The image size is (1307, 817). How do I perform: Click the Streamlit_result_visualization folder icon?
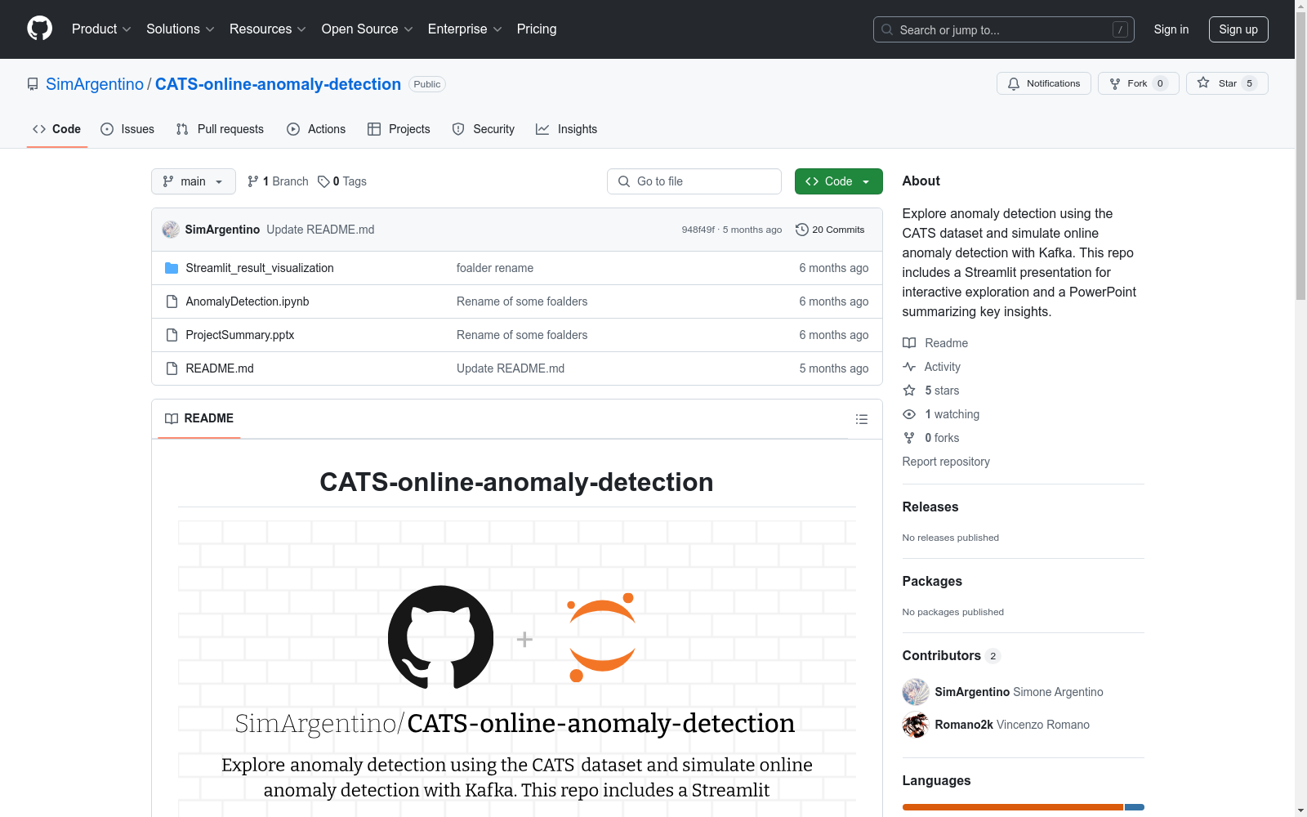[x=172, y=268]
